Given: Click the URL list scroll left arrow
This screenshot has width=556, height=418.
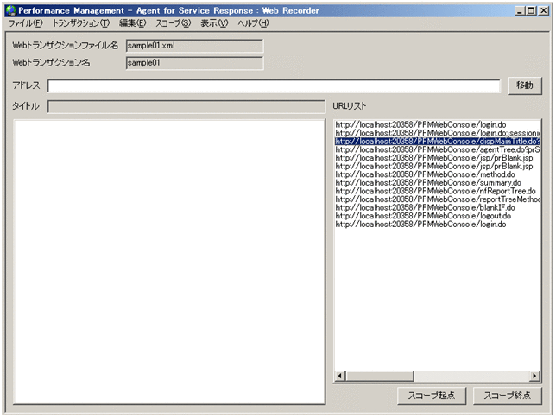Looking at the screenshot, I should pyautogui.click(x=340, y=376).
